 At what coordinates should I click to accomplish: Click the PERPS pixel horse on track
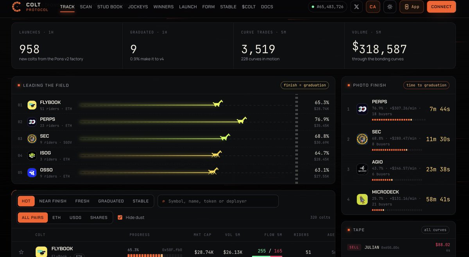(x=242, y=120)
